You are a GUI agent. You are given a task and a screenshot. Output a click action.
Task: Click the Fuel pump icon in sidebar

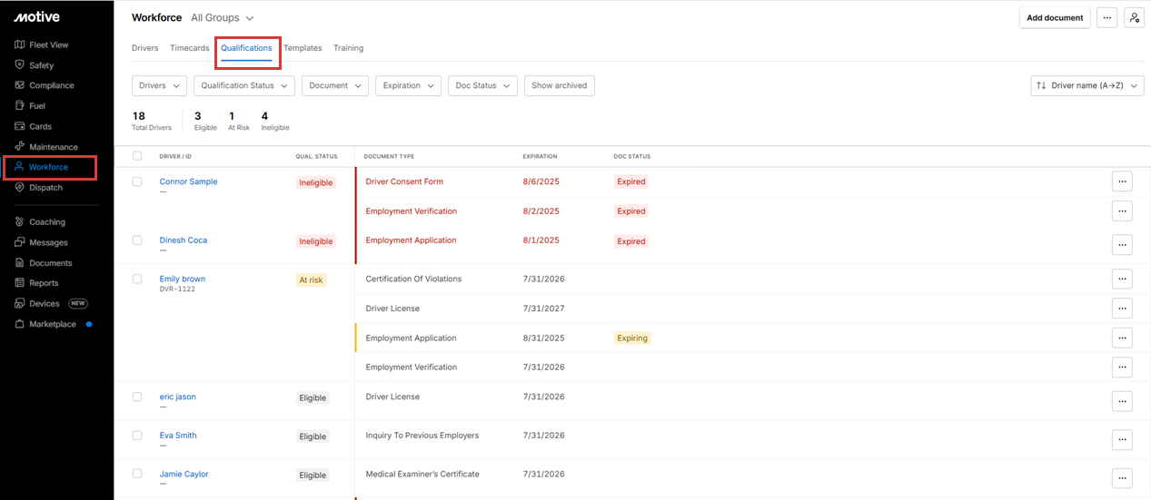click(19, 106)
